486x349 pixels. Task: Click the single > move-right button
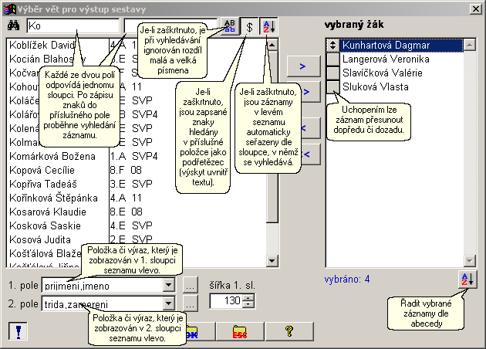click(x=303, y=66)
